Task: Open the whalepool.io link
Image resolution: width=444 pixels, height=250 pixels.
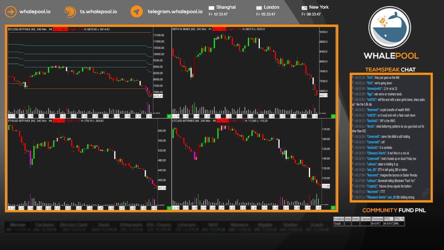Action: tap(35, 11)
